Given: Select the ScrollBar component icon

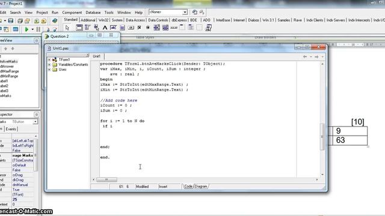Looking at the screenshot, I should point(174,28).
